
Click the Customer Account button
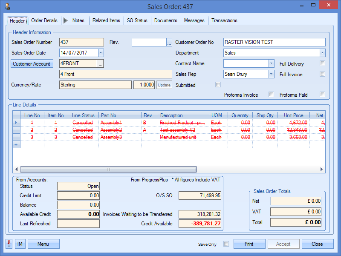[x=32, y=64]
